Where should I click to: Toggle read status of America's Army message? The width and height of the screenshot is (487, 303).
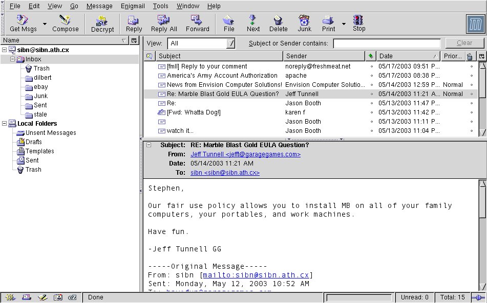tap(371, 76)
